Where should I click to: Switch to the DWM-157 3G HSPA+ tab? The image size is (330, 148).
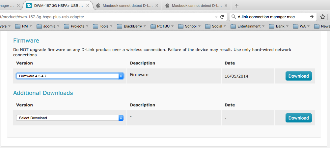click(56, 6)
